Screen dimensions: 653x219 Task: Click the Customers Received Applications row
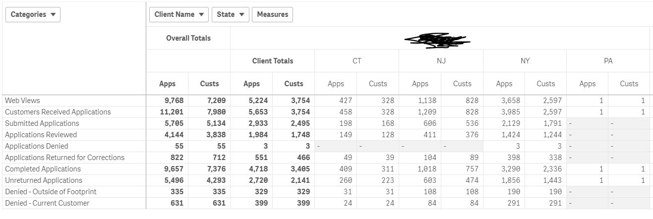click(58, 112)
